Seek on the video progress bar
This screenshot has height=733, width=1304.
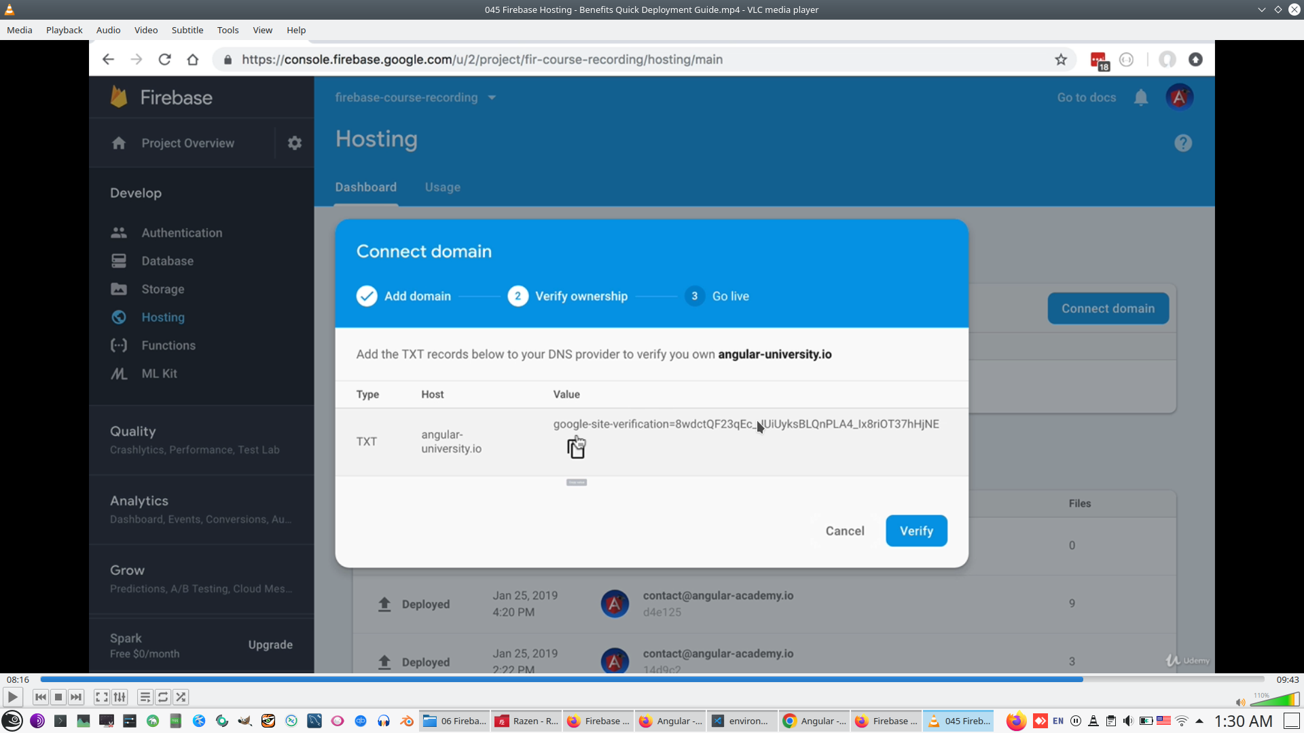pyautogui.click(x=652, y=679)
